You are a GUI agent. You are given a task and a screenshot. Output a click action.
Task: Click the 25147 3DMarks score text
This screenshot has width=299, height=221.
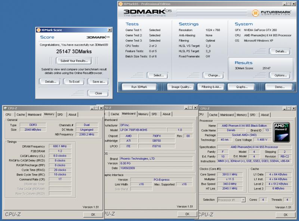pos(74,51)
